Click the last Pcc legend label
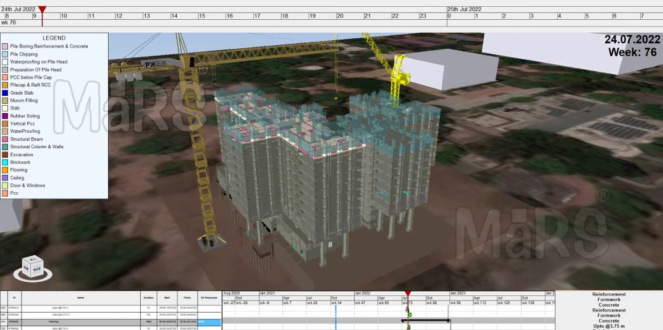This screenshot has width=663, height=330. pyautogui.click(x=14, y=193)
